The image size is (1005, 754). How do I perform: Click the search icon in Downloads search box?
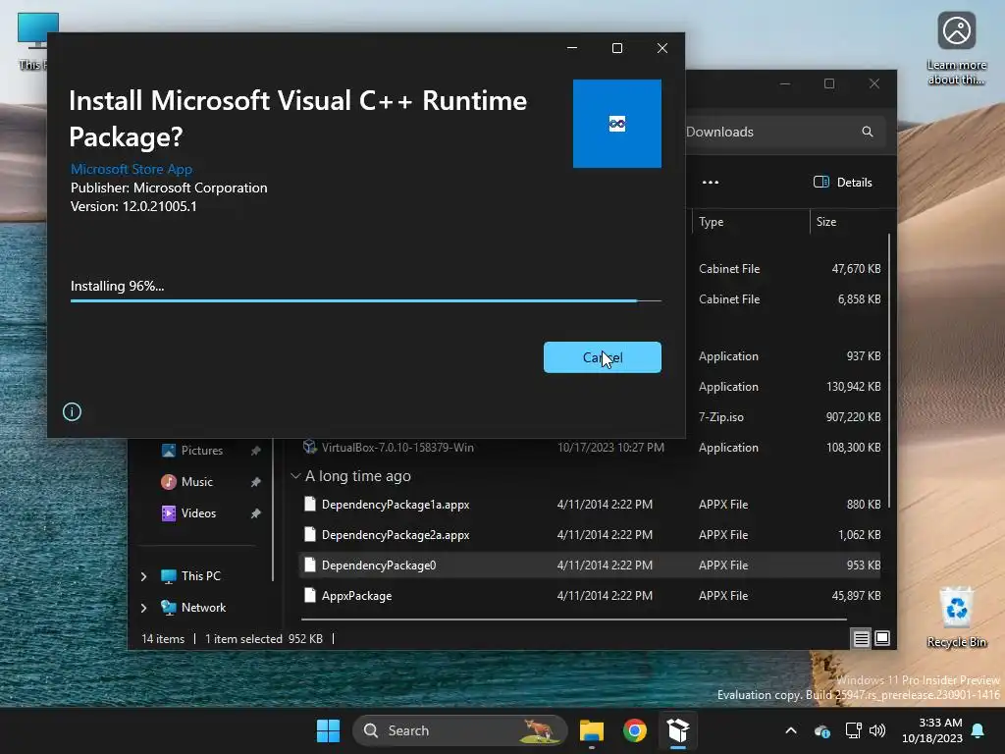point(868,132)
